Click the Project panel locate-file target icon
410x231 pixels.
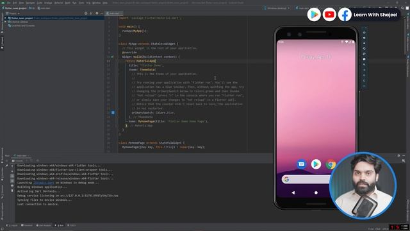[86, 13]
